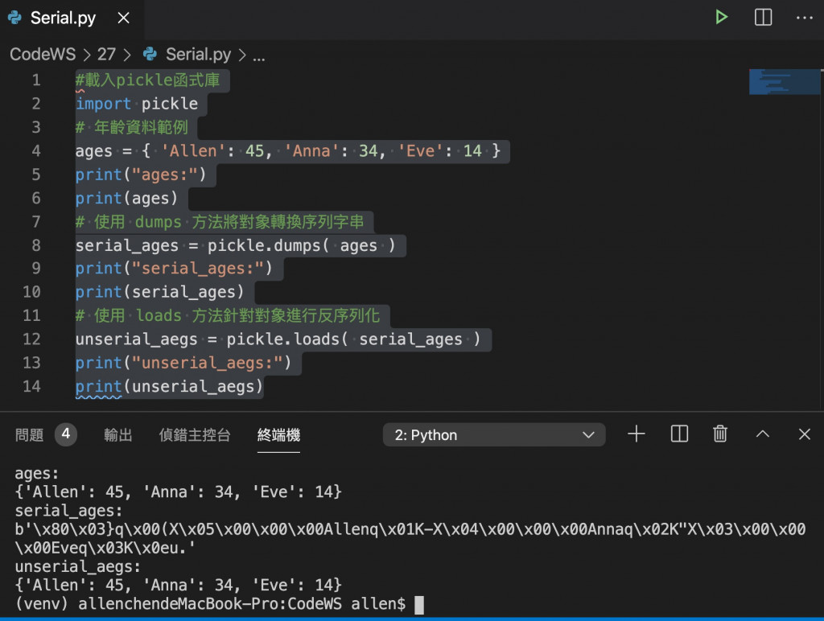Close the Serial.py tab
The image size is (824, 621).
pos(123,18)
